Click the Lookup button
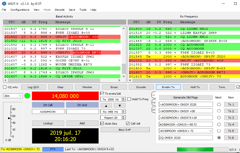This screenshot has width=240, height=153. [48, 123]
